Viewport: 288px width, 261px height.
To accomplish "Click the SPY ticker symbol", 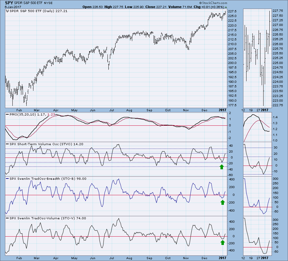I will (x=9, y=3).
